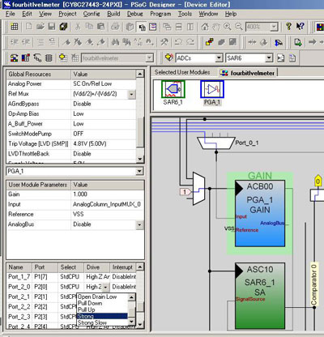
Task: Click the Redo arrow icon
Action: click(190, 42)
